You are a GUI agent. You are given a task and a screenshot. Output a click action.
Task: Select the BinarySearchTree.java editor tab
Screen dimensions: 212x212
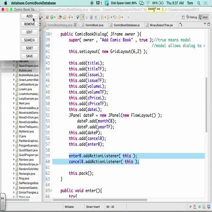[x=161, y=25]
